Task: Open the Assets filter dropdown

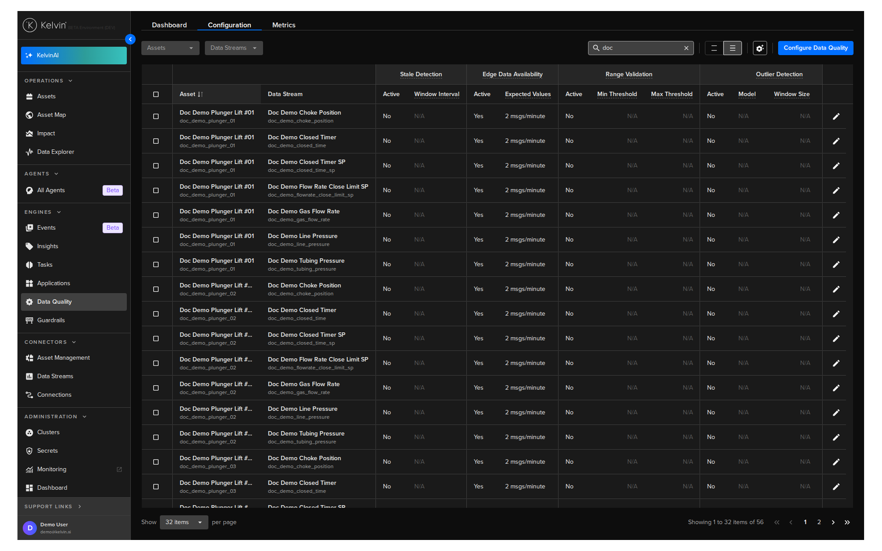Action: [170, 48]
